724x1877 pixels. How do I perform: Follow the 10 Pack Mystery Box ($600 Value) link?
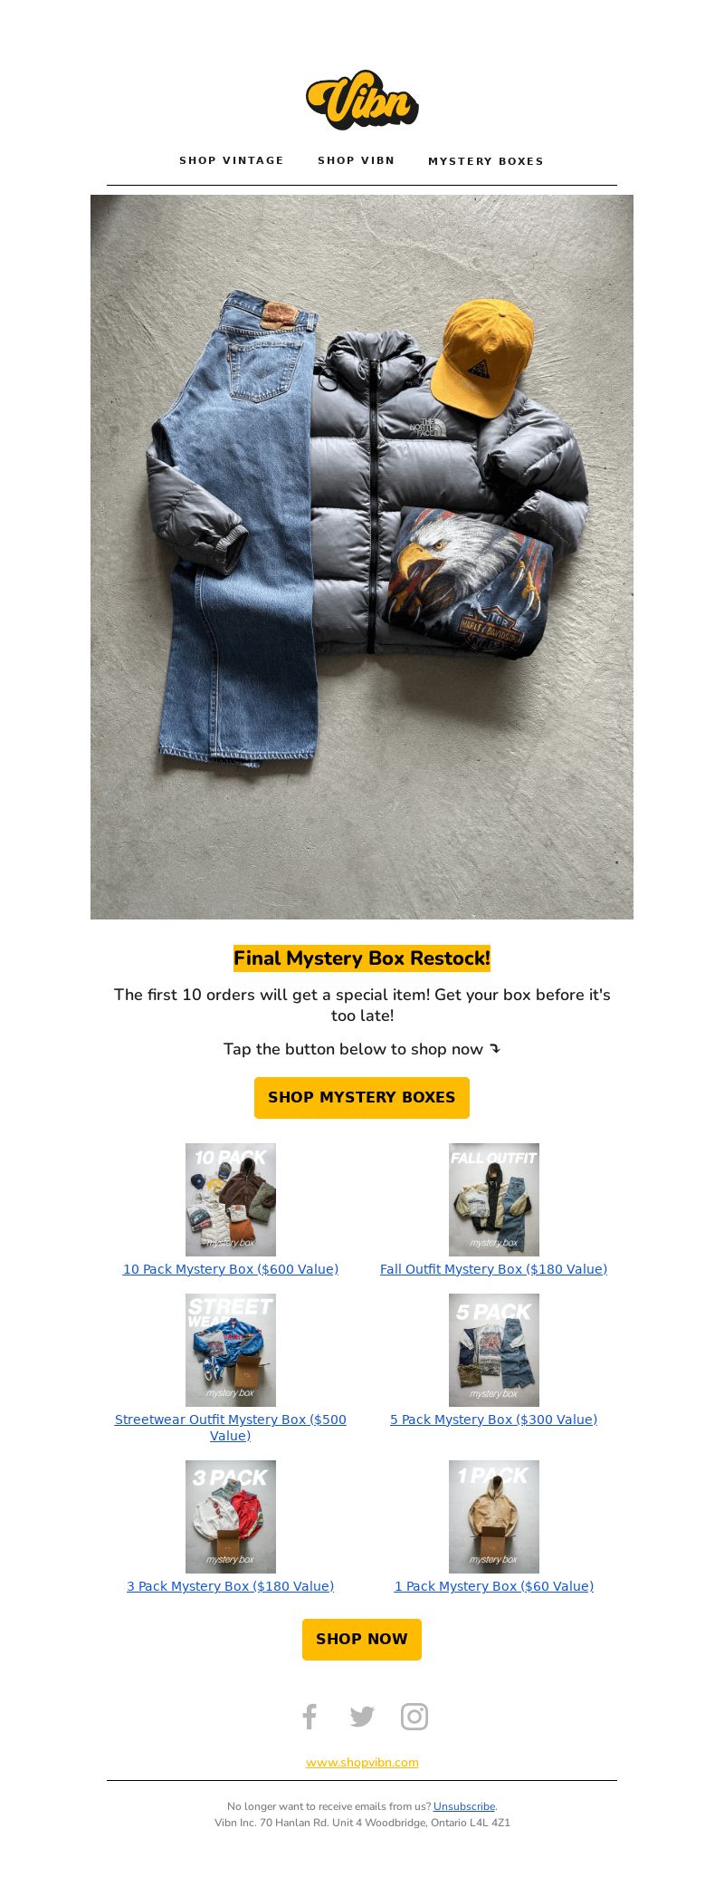pyautogui.click(x=231, y=1269)
